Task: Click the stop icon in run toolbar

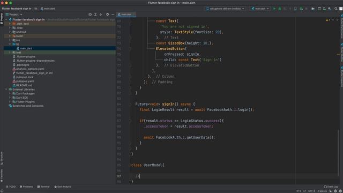Action: [x=306, y=9]
